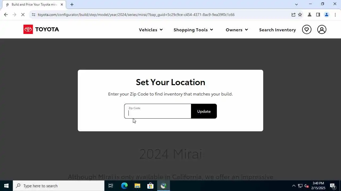Image resolution: width=341 pixels, height=191 pixels.
Task: Expand the Shopping Tools menu
Action: 193,30
